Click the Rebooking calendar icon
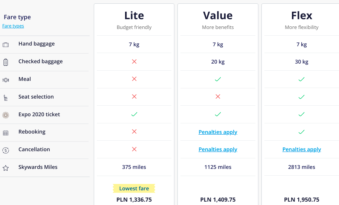Image resolution: width=339 pixels, height=205 pixels. coord(6,133)
